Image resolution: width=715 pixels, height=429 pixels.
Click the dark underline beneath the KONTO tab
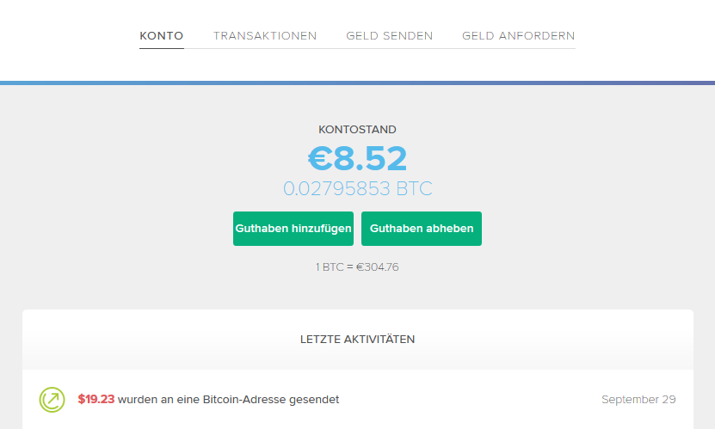[x=162, y=48]
